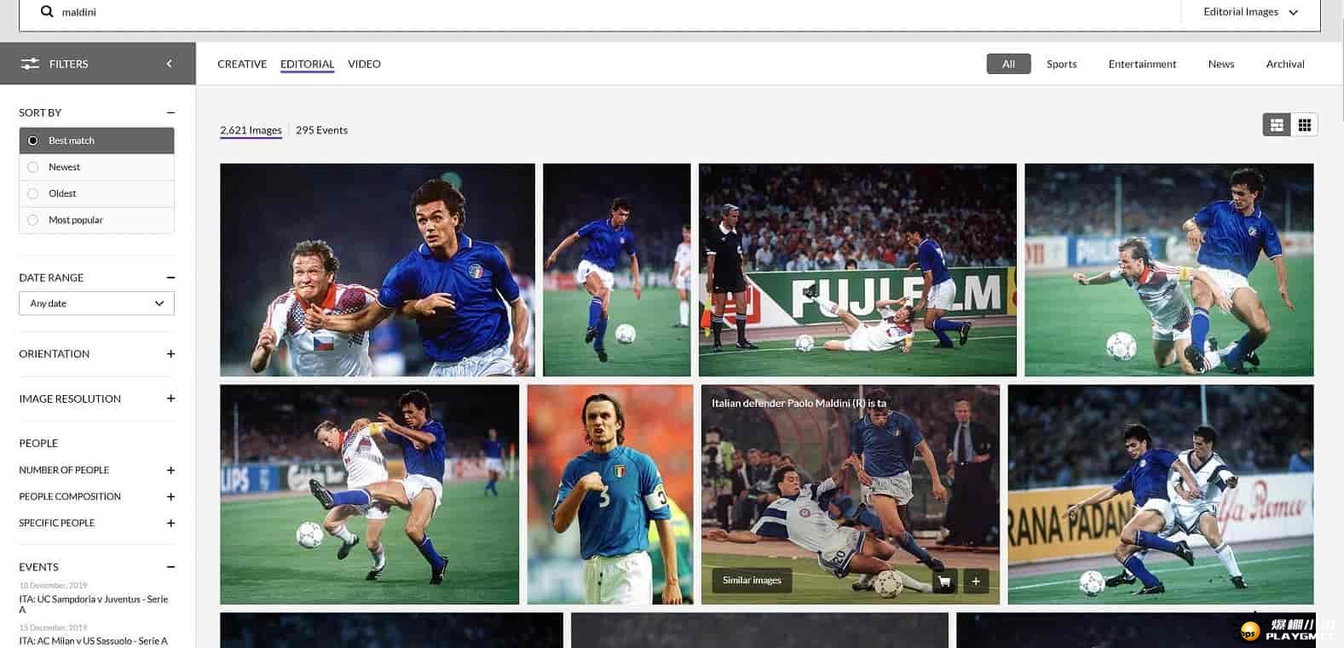1344x648 pixels.
Task: Collapse the Filters panel with the chevron
Action: 169,64
